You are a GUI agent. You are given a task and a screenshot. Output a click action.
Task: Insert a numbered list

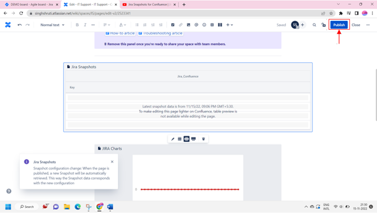click(x=145, y=25)
